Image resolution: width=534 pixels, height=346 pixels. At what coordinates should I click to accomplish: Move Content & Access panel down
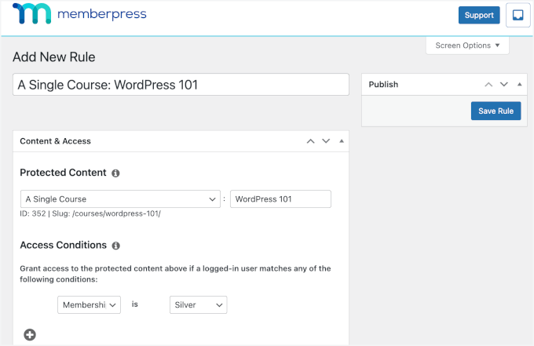click(326, 141)
